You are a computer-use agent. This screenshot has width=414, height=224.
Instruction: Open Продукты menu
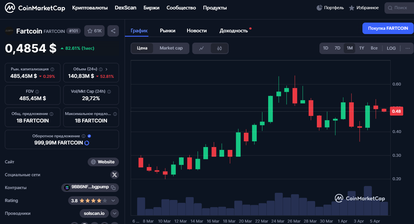(x=215, y=8)
